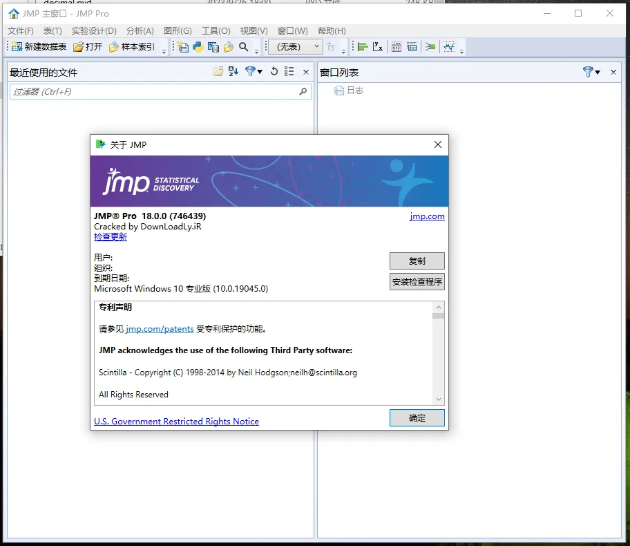Open the 文件(F) menu
Image resolution: width=630 pixels, height=546 pixels.
coord(21,31)
